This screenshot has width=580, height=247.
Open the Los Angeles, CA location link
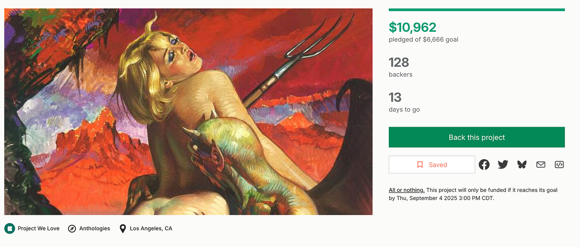151,228
